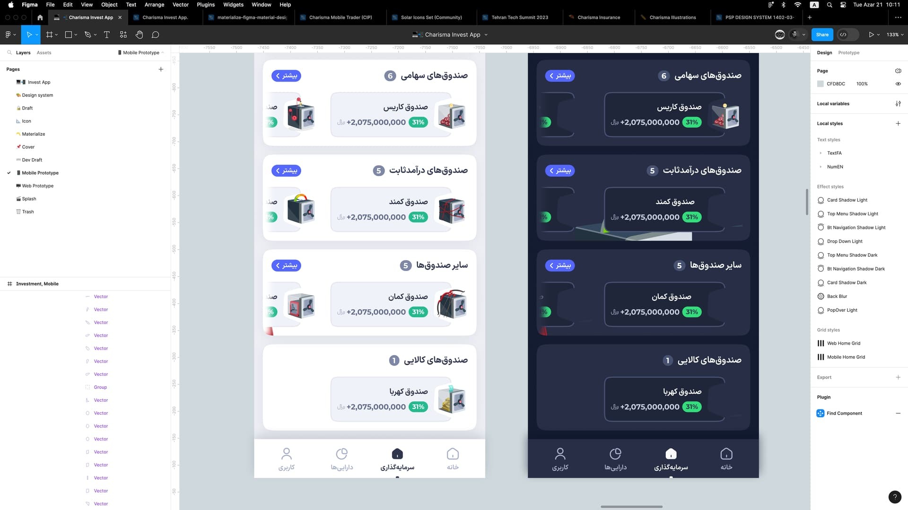Click the Share button in top bar
This screenshot has height=510, width=908.
[x=822, y=34]
